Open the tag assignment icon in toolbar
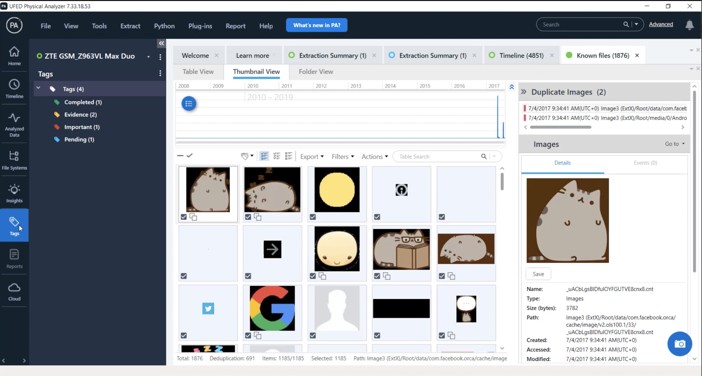 tap(246, 156)
